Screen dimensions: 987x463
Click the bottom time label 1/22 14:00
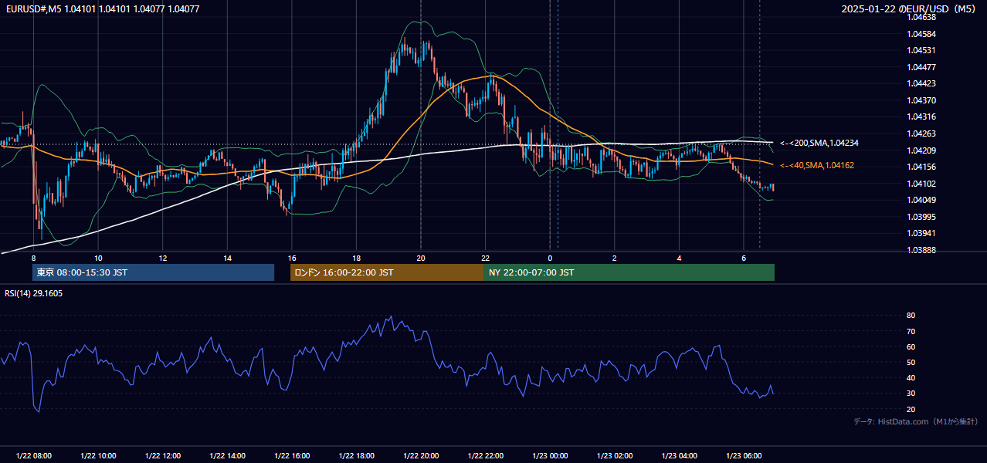pos(227,456)
